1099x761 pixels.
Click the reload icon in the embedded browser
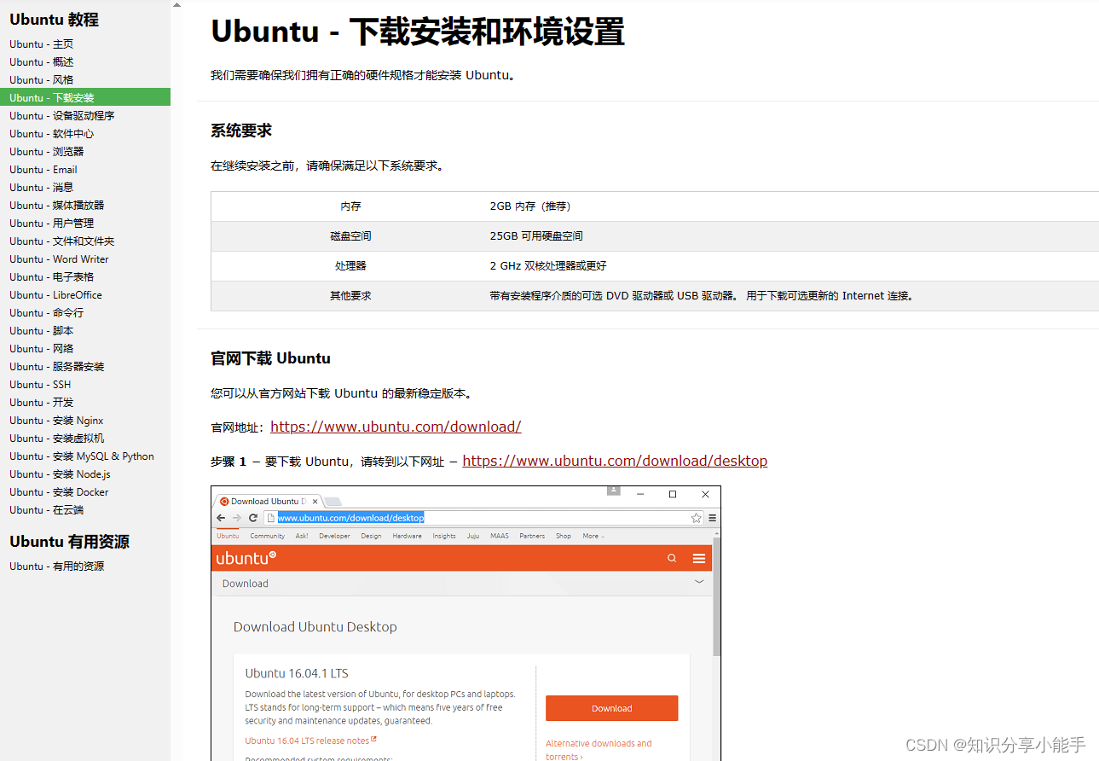coord(253,518)
